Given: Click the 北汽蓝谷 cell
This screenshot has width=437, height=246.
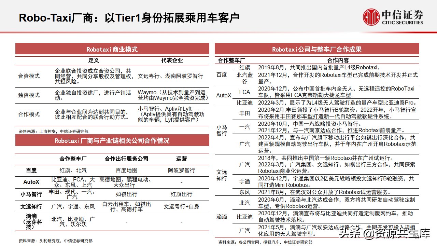Looking at the screenshot, I should 244,78.
